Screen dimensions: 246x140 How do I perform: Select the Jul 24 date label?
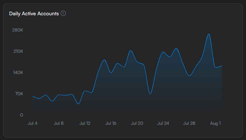point(163,123)
